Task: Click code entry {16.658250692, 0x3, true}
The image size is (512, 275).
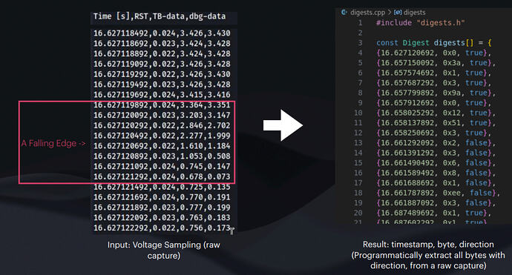Action: [x=433, y=133]
